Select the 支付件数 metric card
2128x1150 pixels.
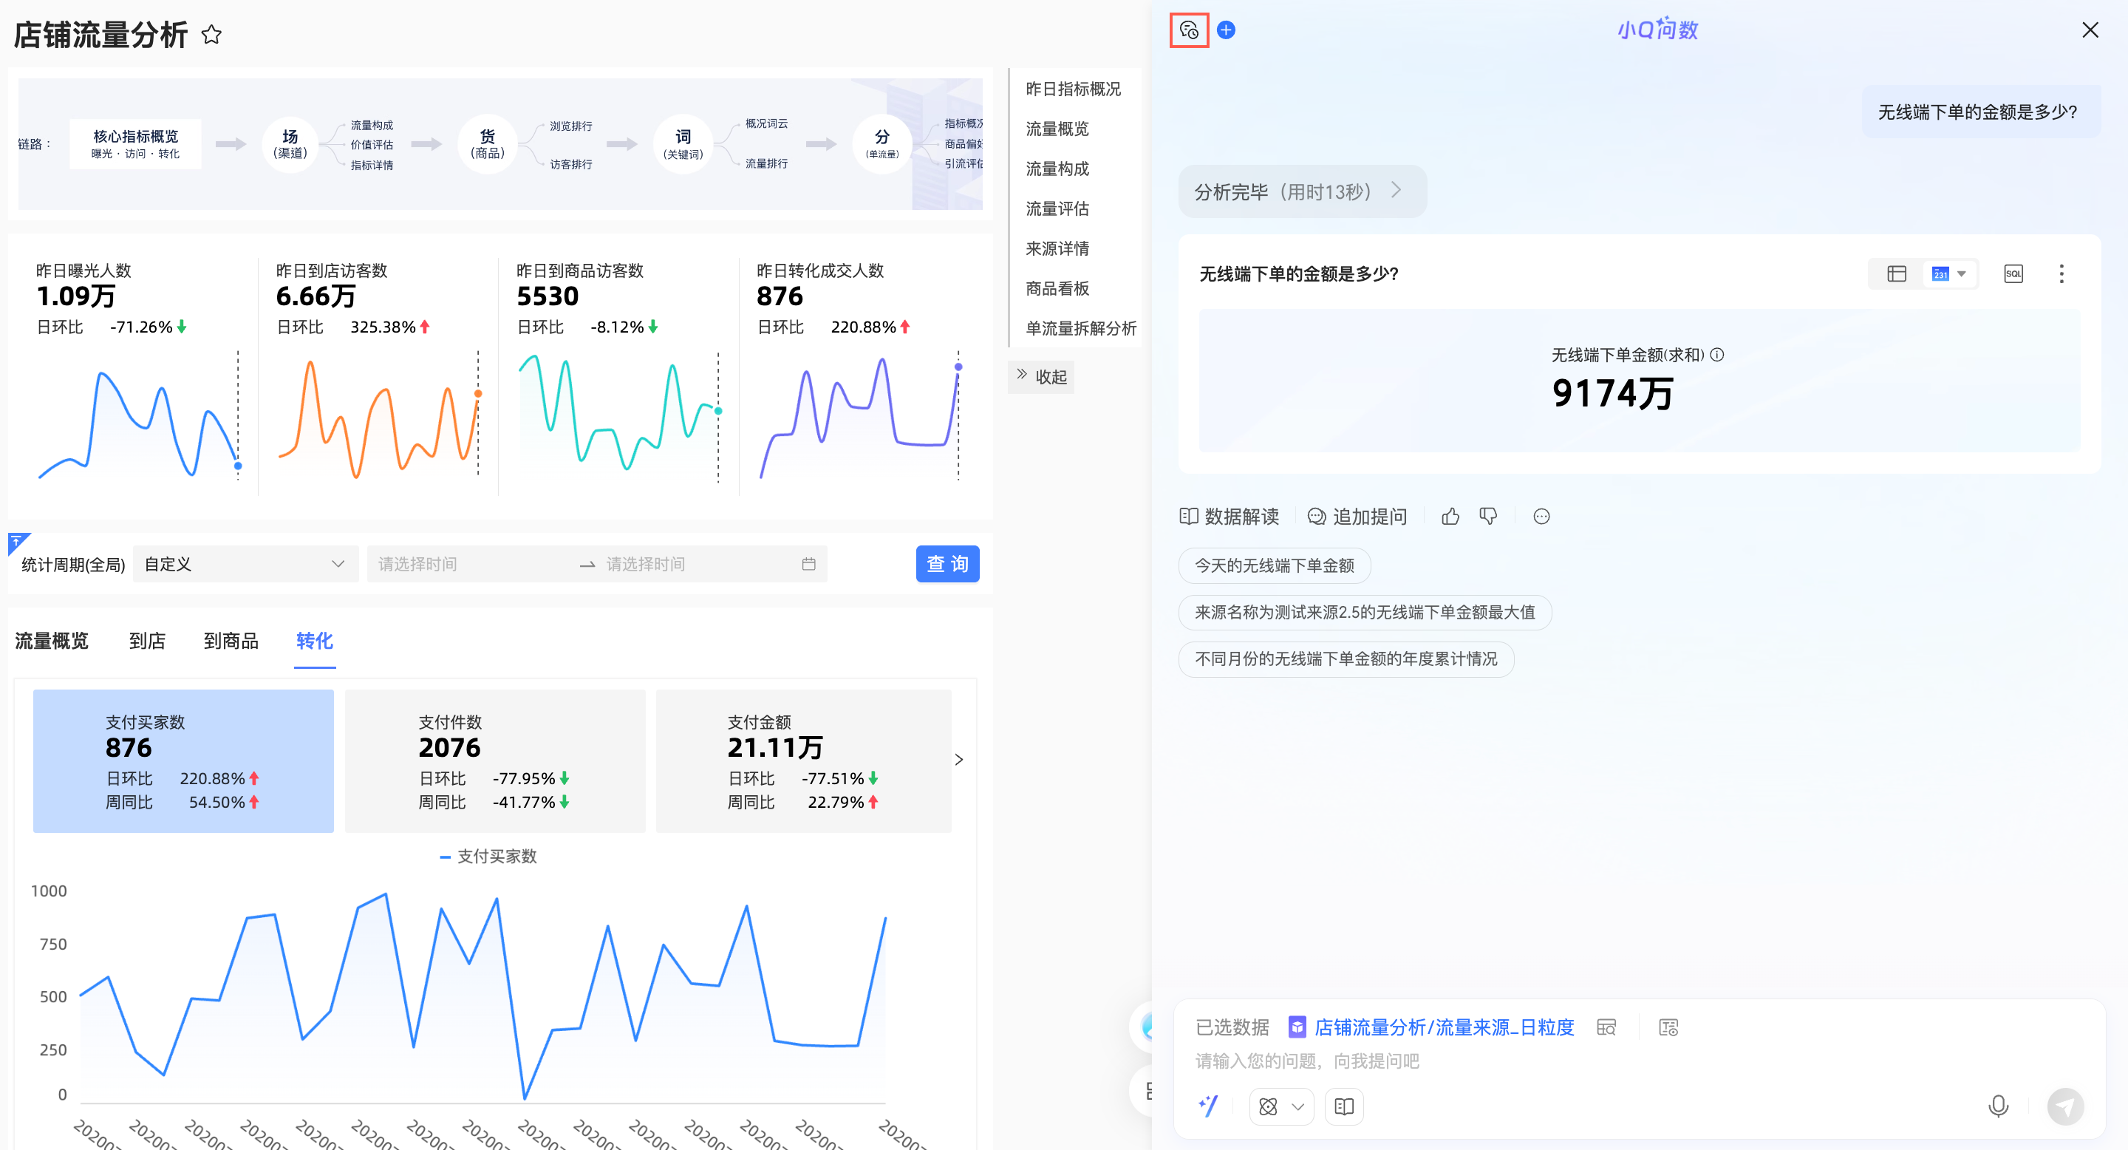(494, 760)
